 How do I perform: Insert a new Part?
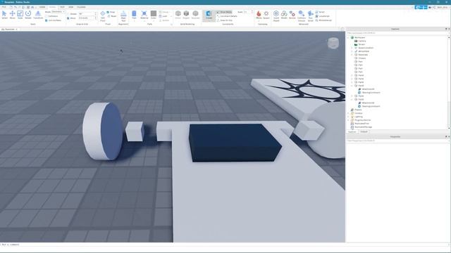click(x=134, y=15)
